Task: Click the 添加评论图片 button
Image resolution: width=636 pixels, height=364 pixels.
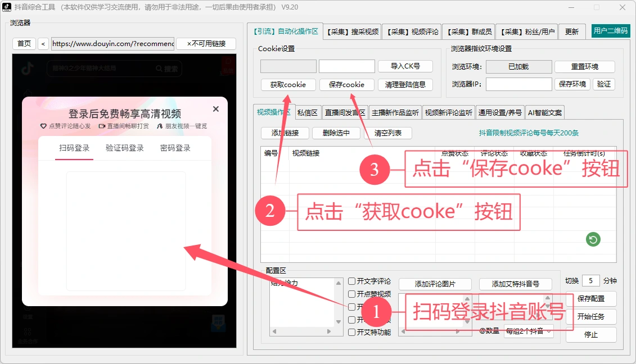Action: coord(435,284)
